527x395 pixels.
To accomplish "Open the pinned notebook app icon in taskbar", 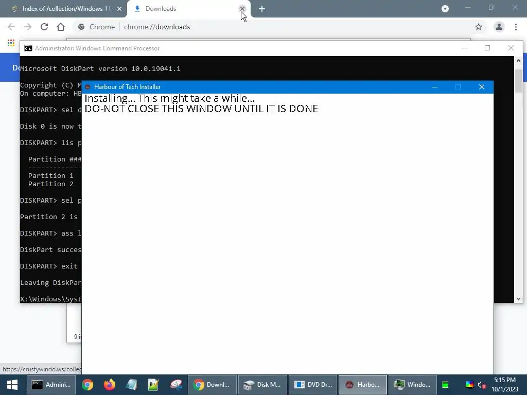I will (131, 385).
